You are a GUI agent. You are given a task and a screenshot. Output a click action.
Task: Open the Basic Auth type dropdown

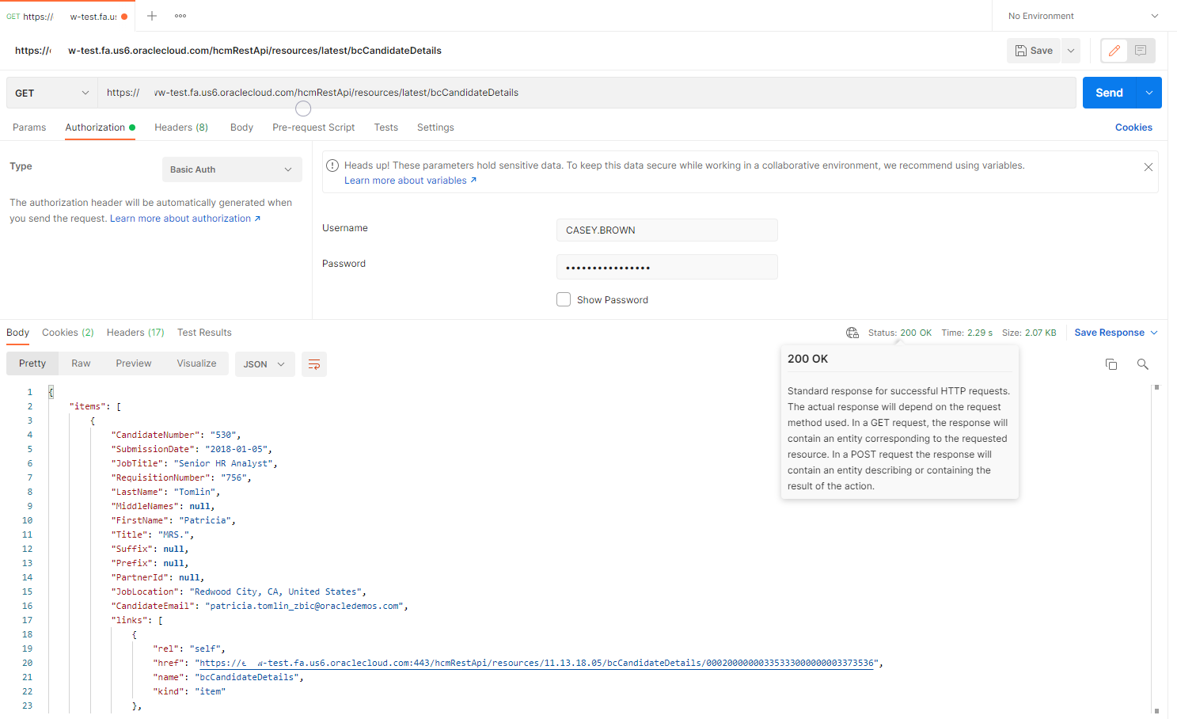232,169
